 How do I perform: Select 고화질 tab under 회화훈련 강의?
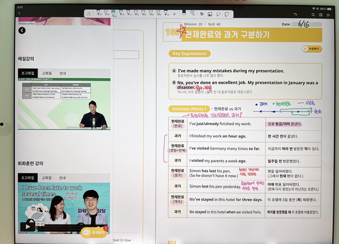47,177
